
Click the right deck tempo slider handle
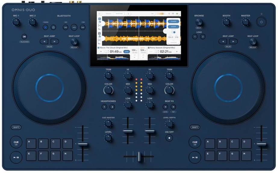(261, 144)
